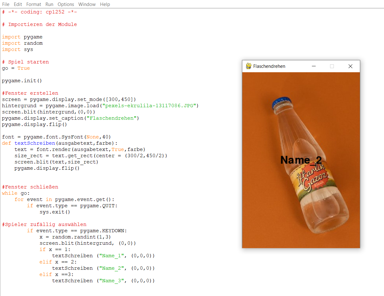Image resolution: width=384 pixels, height=296 pixels.
Task: Close the Flaschendrehen game window
Action: pos(350,66)
